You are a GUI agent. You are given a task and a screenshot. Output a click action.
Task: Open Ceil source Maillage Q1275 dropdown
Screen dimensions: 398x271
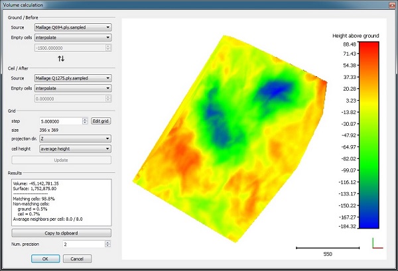73,78
